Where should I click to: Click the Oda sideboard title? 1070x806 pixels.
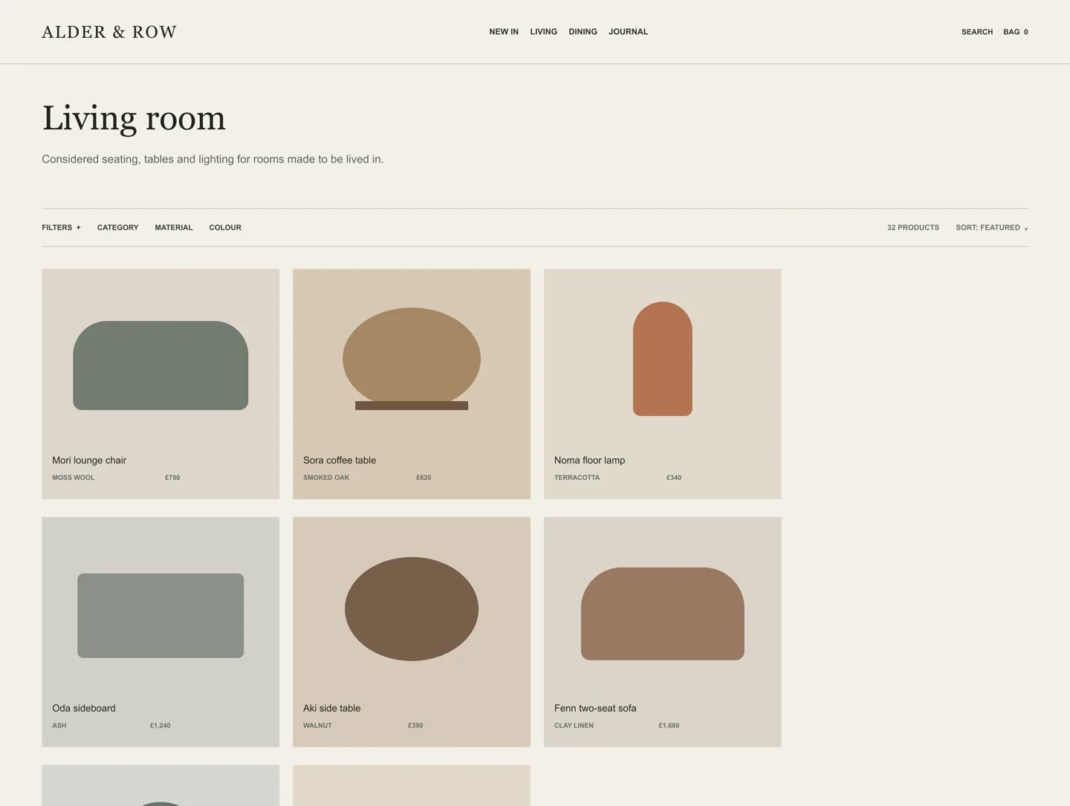click(x=84, y=709)
